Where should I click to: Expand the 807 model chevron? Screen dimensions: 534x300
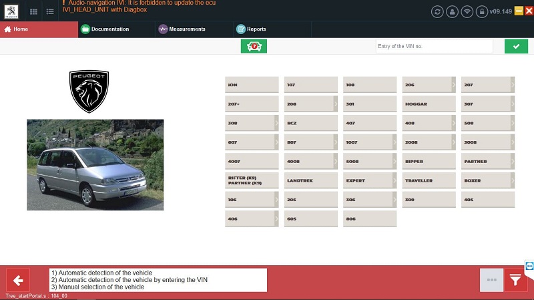click(x=336, y=142)
